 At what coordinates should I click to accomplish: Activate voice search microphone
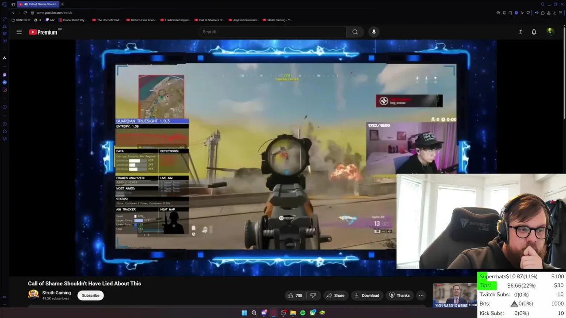pos(374,32)
